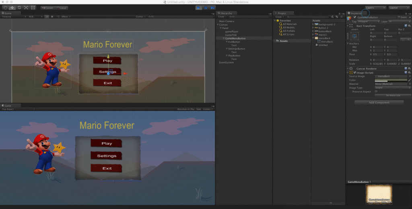Click the Add Component button
This screenshot has width=412, height=209.
[x=379, y=102]
